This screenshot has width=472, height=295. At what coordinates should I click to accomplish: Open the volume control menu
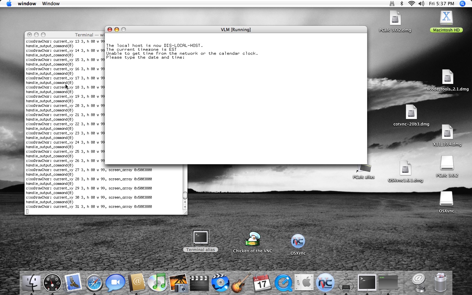click(x=421, y=4)
